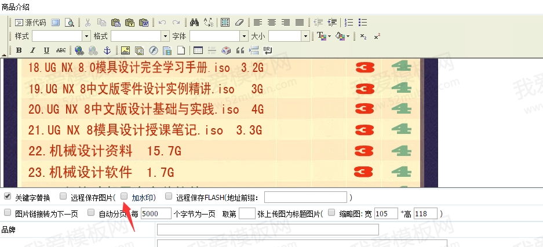Open the background color picker
The image size is (543, 247).
pyautogui.click(x=343, y=36)
